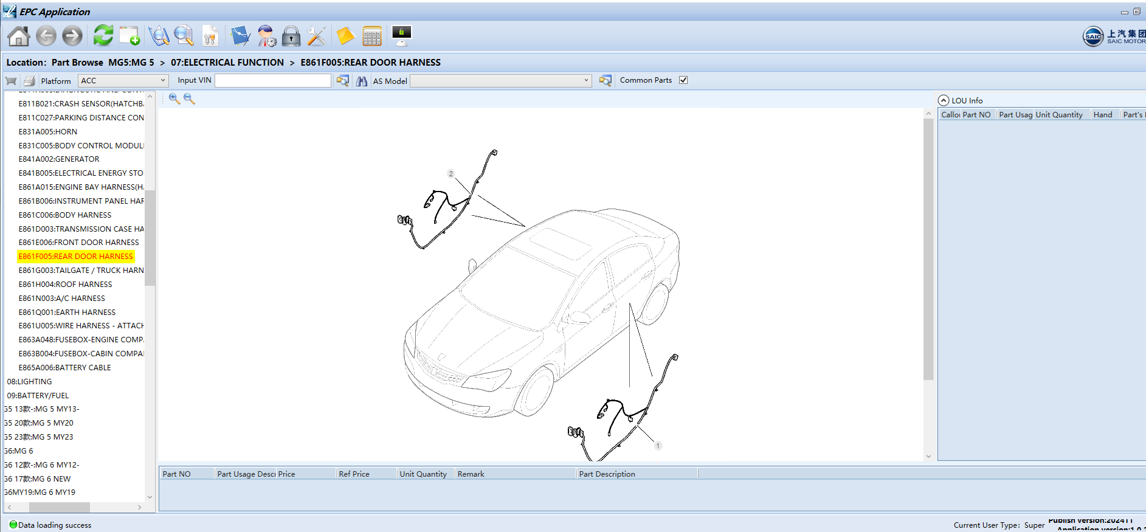The image size is (1146, 532).
Task: Zoom out of the diagram
Action: [189, 98]
